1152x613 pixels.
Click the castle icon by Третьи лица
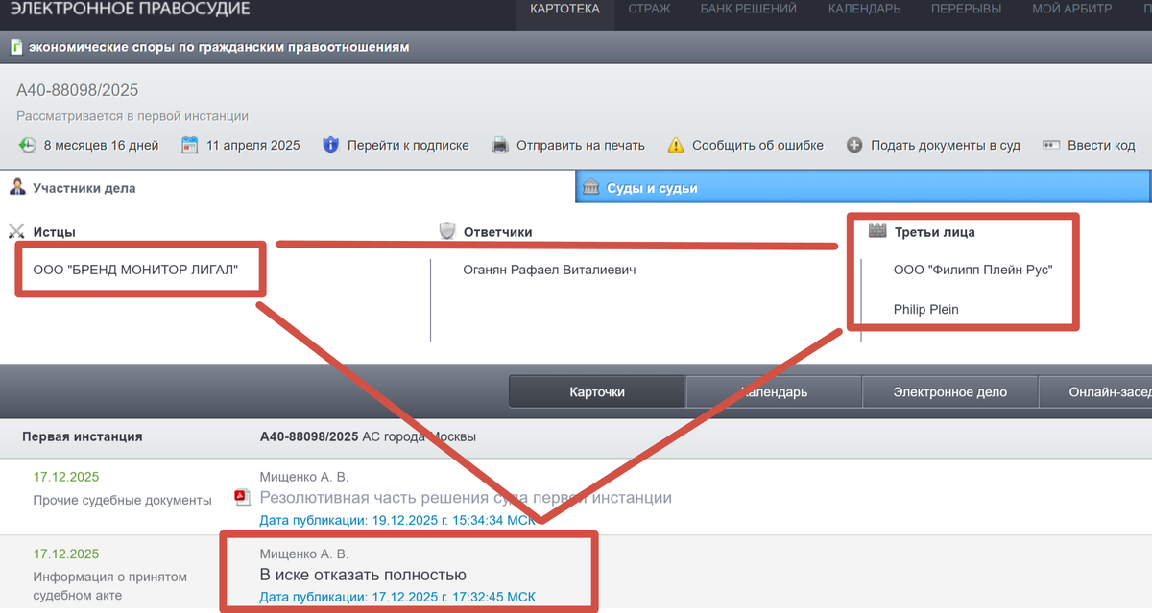tap(876, 231)
